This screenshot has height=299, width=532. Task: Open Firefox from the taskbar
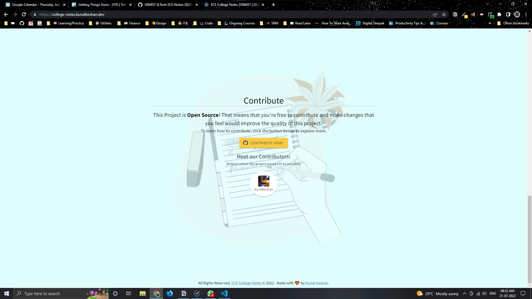170,293
